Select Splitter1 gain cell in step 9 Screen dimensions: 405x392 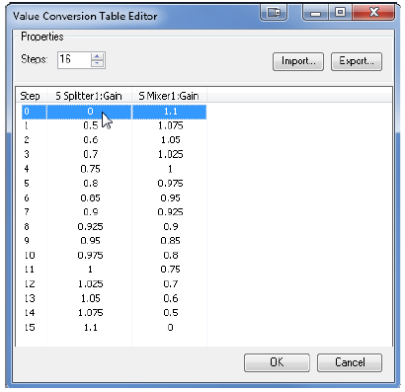(x=90, y=241)
